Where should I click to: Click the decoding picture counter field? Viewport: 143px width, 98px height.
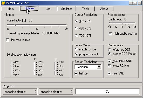point(20,92)
